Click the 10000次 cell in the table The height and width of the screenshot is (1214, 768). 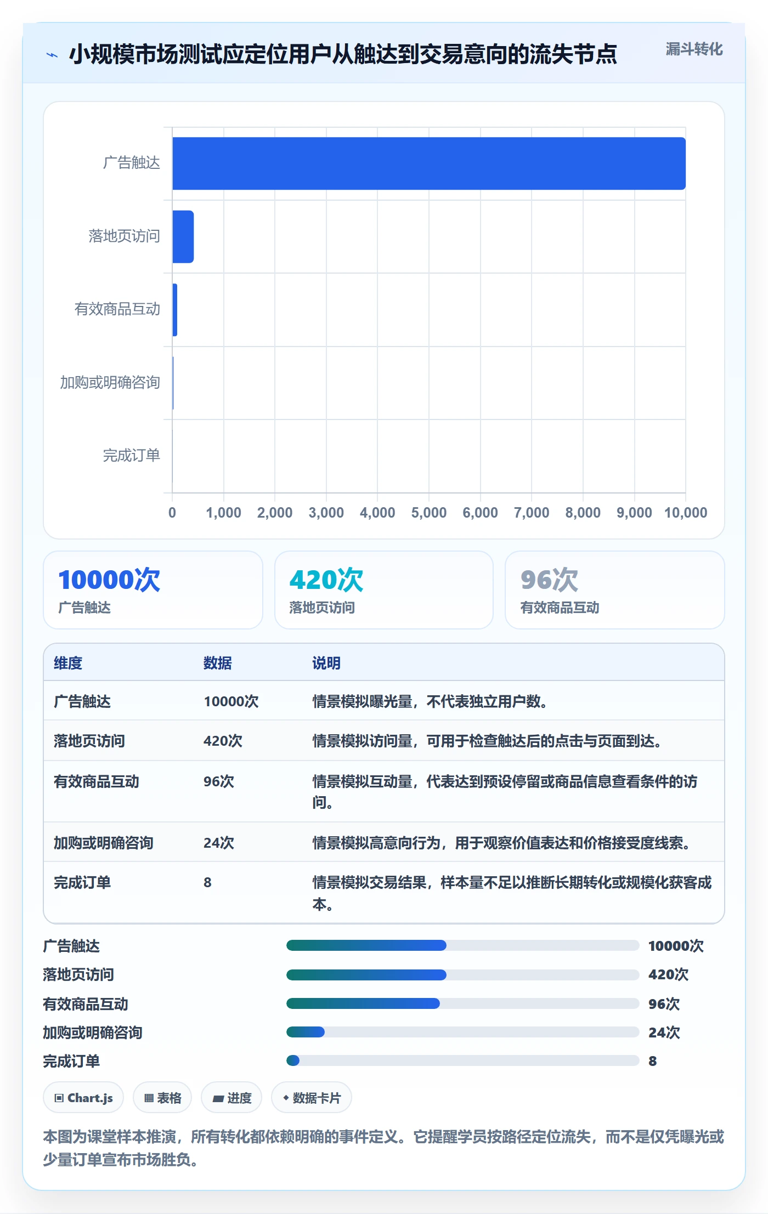pos(231,701)
